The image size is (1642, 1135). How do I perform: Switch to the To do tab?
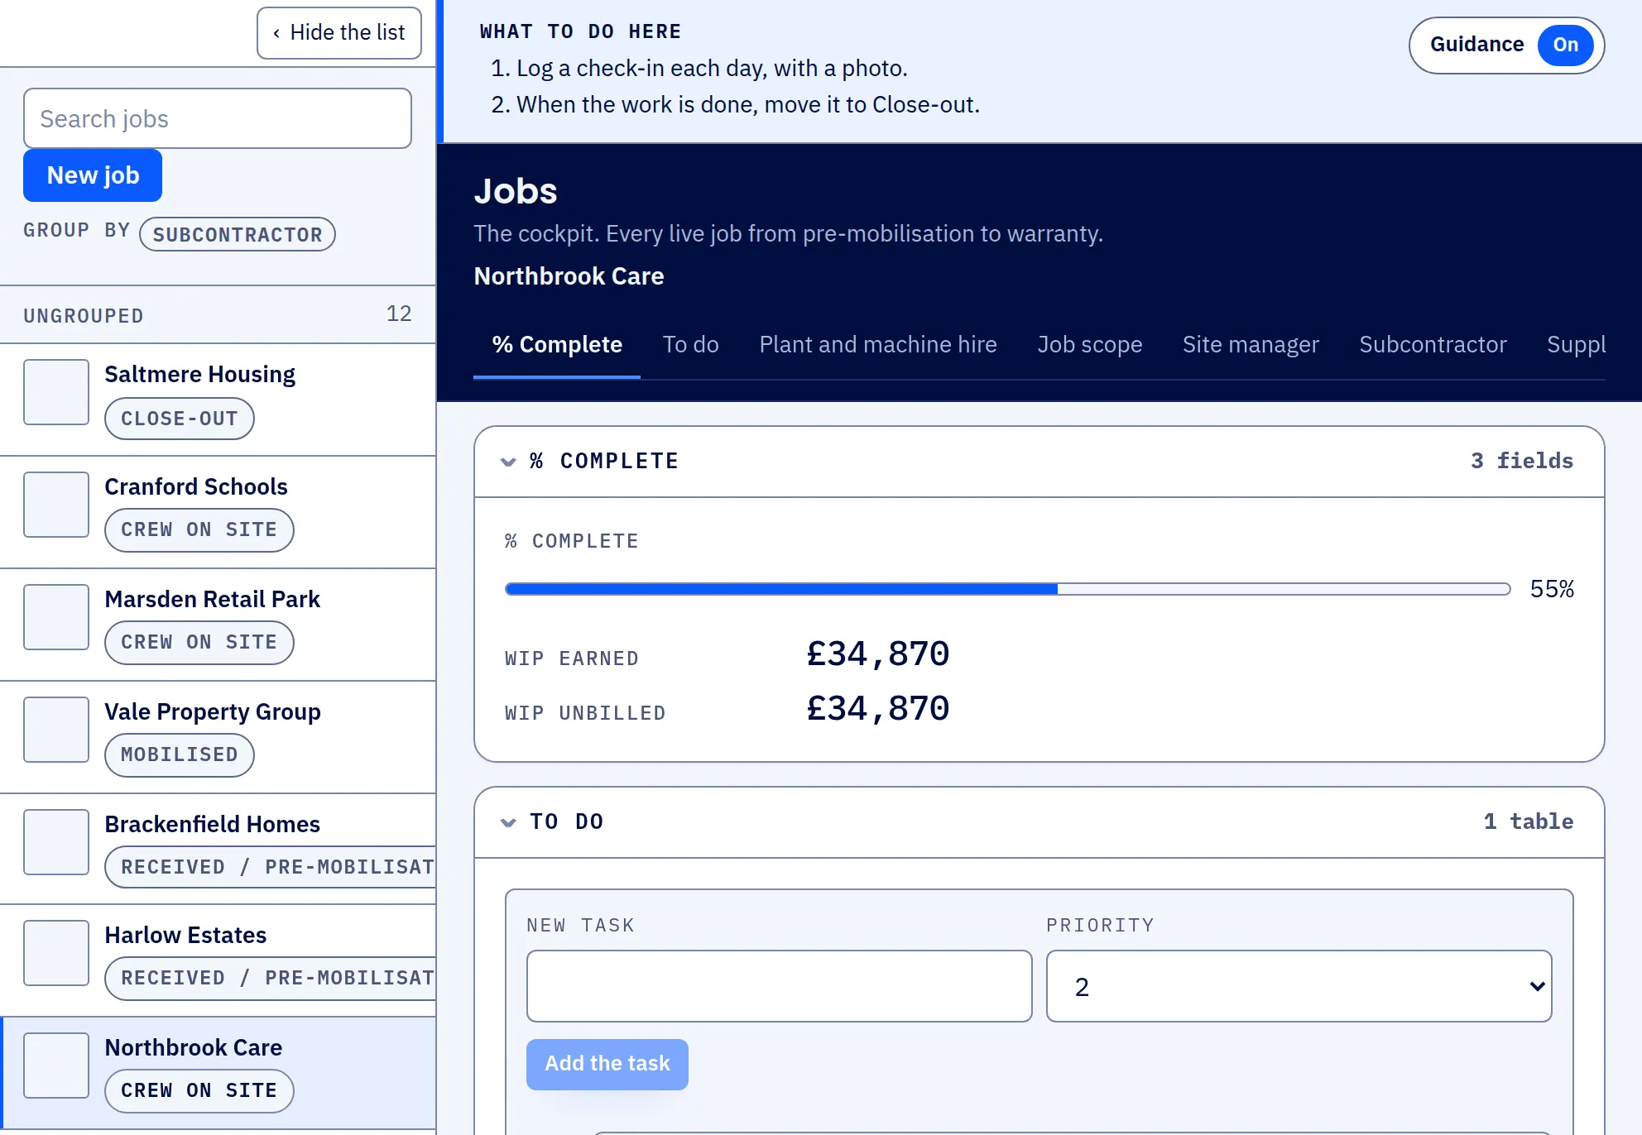click(691, 344)
